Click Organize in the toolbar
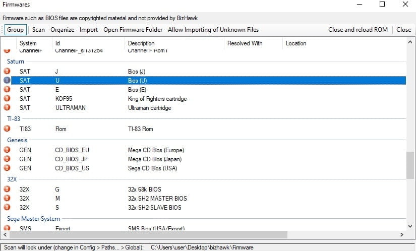Screen dimensions: 416x251 [x=63, y=30]
